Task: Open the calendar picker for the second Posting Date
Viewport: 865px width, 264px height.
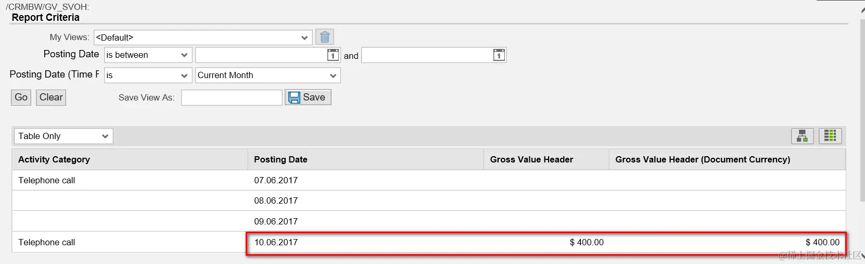Action: (x=499, y=55)
